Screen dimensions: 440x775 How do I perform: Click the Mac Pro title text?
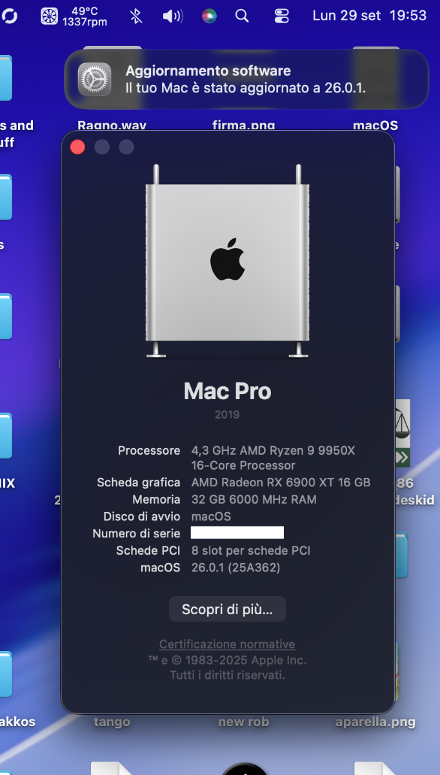tap(227, 391)
